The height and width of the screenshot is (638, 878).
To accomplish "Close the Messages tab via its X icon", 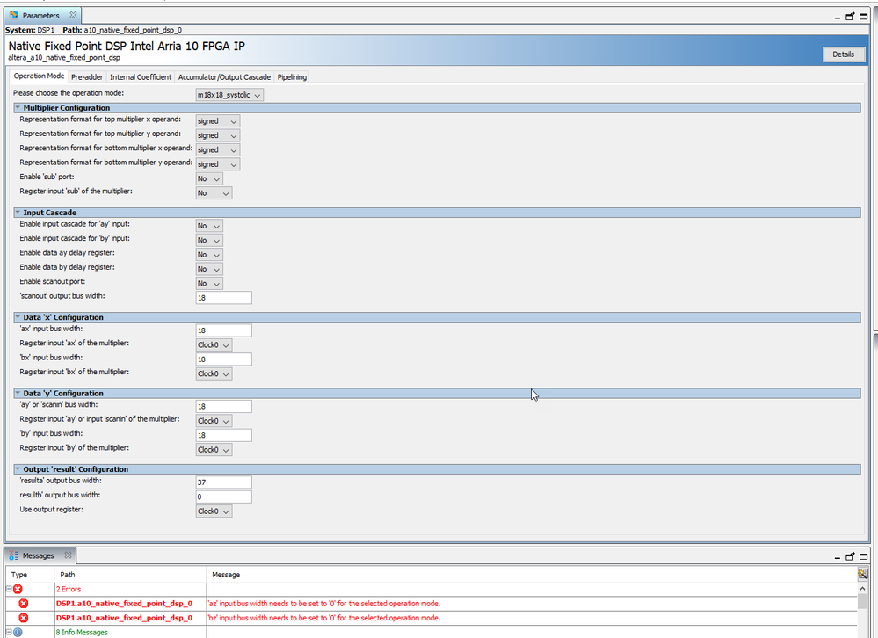I will (x=68, y=555).
